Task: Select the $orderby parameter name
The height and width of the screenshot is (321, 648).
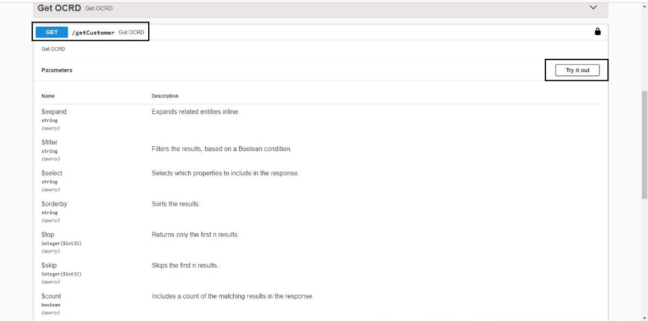Action: coord(54,204)
